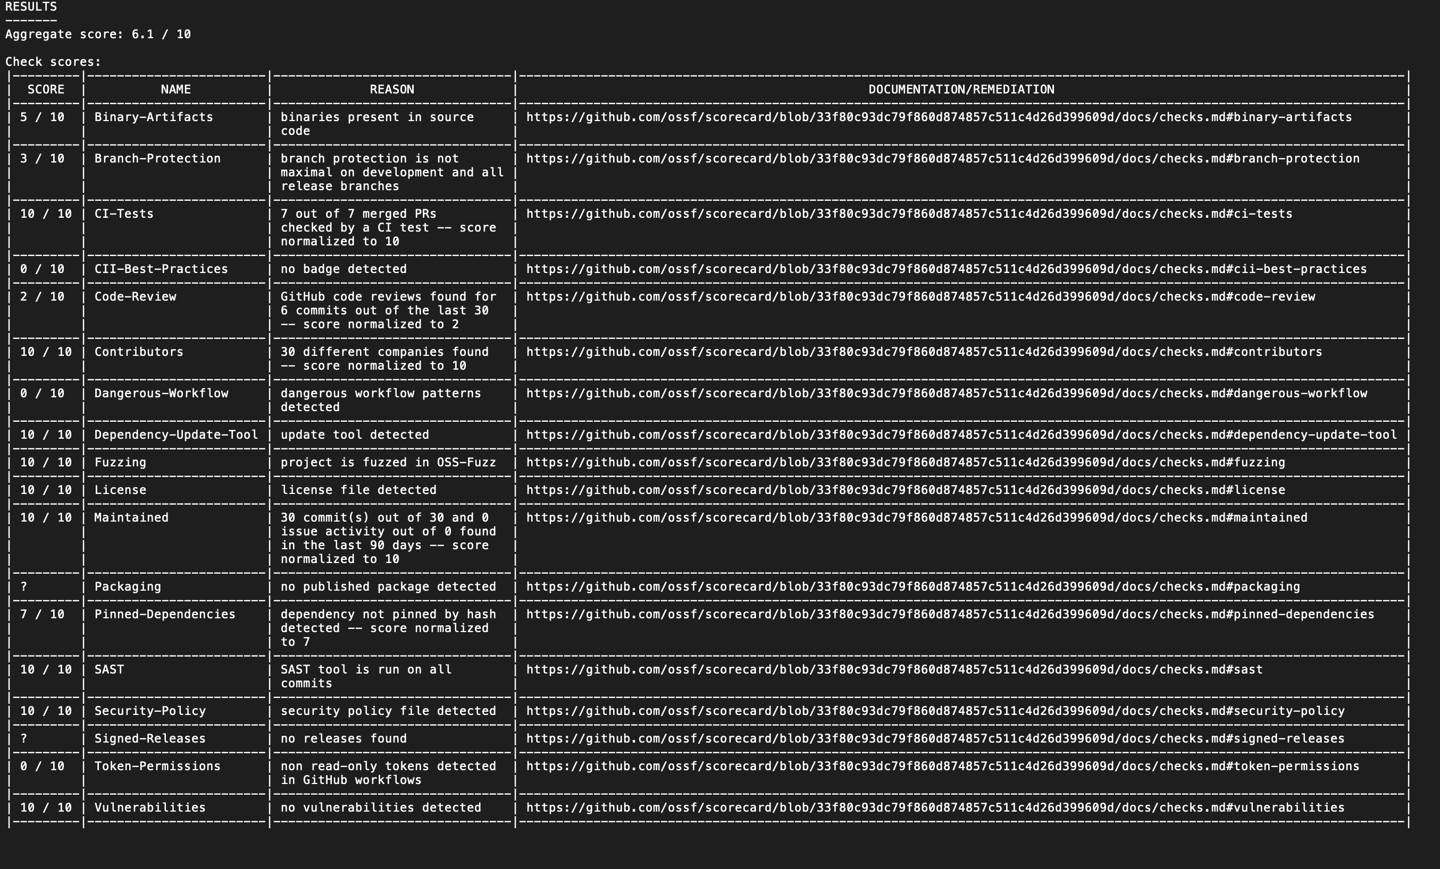The width and height of the screenshot is (1440, 869).
Task: Click the Signed-Releases check name
Action: [x=149, y=739]
